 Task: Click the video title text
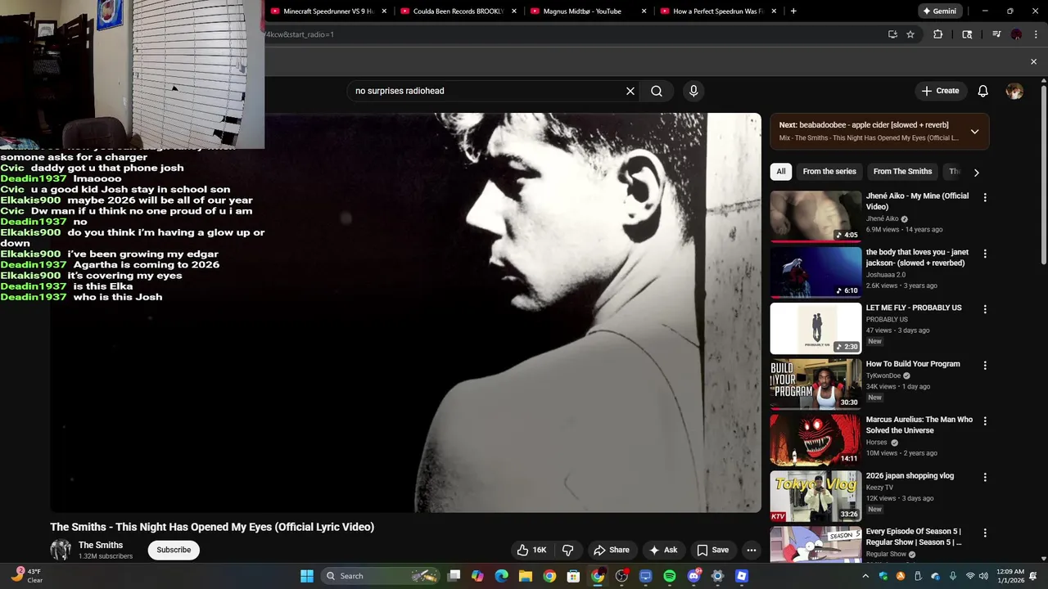pos(212,527)
